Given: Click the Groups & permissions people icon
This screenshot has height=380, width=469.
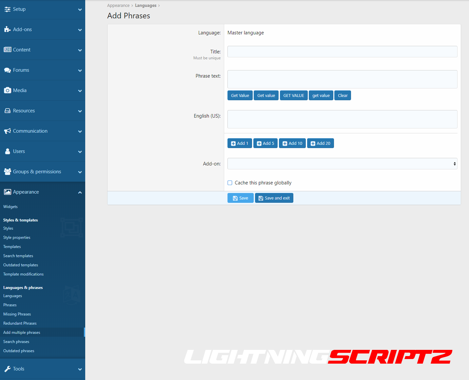Looking at the screenshot, I should (x=7, y=172).
